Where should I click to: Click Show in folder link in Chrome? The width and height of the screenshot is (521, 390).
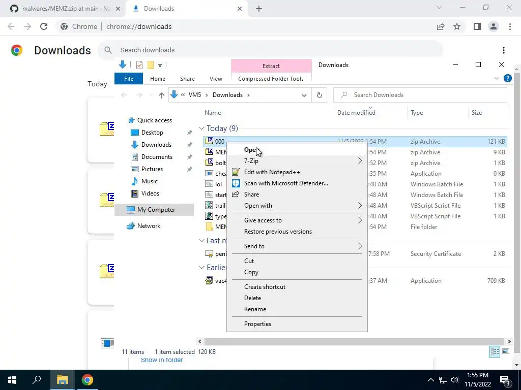(162, 360)
